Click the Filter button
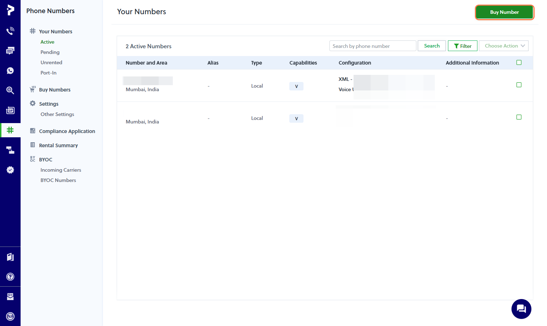547x326 pixels. point(463,46)
